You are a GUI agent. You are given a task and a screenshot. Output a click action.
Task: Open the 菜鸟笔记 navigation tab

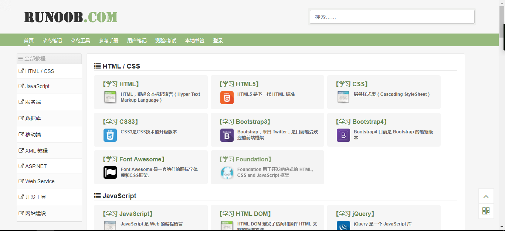(x=52, y=41)
